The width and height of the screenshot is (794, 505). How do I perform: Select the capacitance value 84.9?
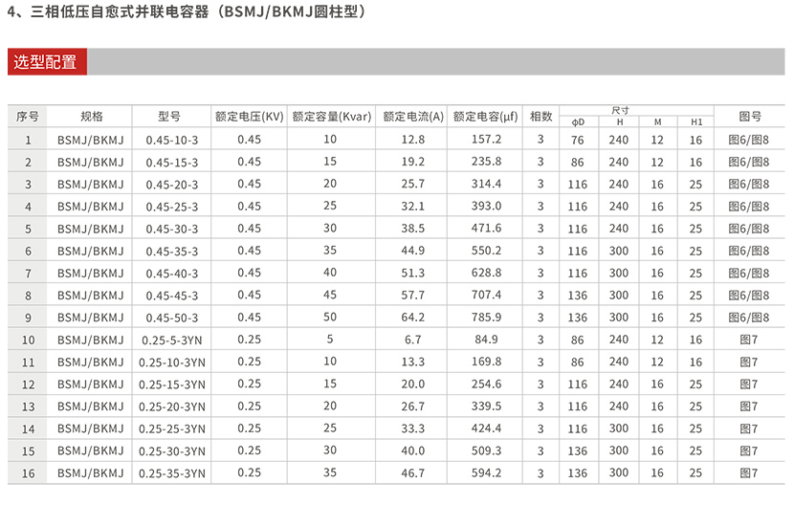coord(486,339)
